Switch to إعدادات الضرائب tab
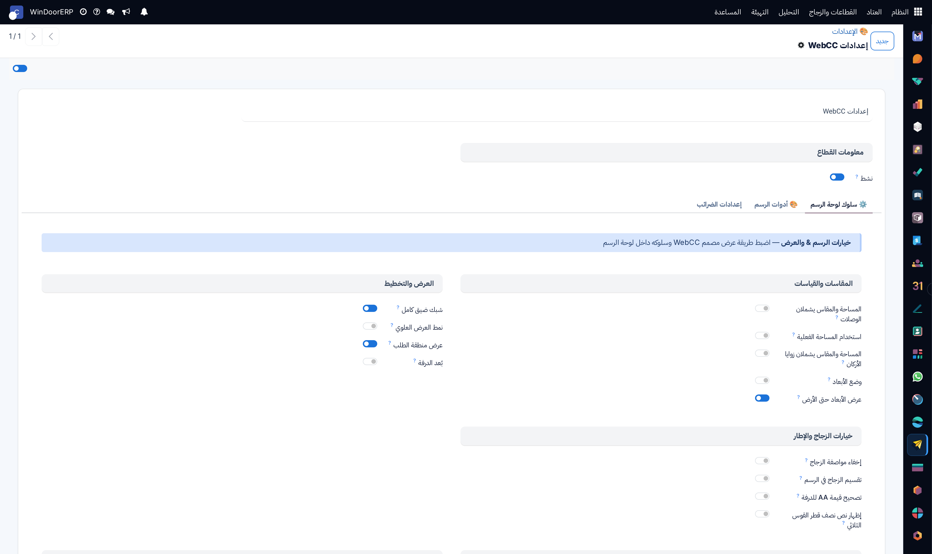The height and width of the screenshot is (554, 932). pos(719,205)
